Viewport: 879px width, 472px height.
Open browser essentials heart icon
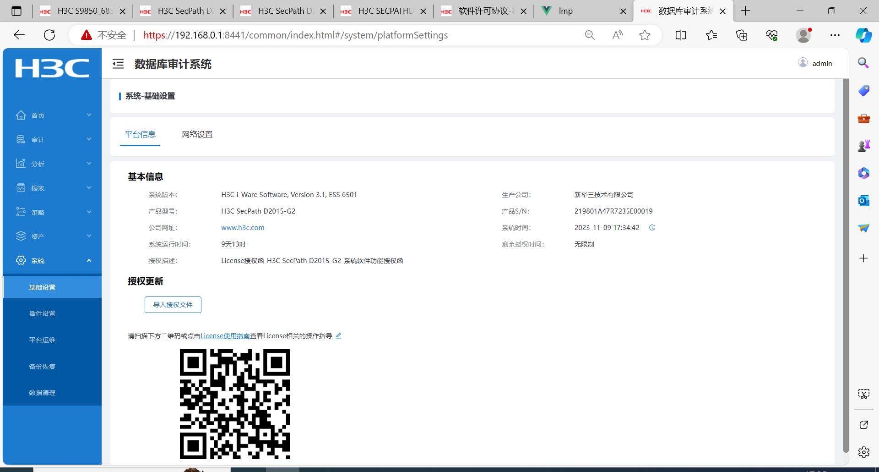point(772,35)
